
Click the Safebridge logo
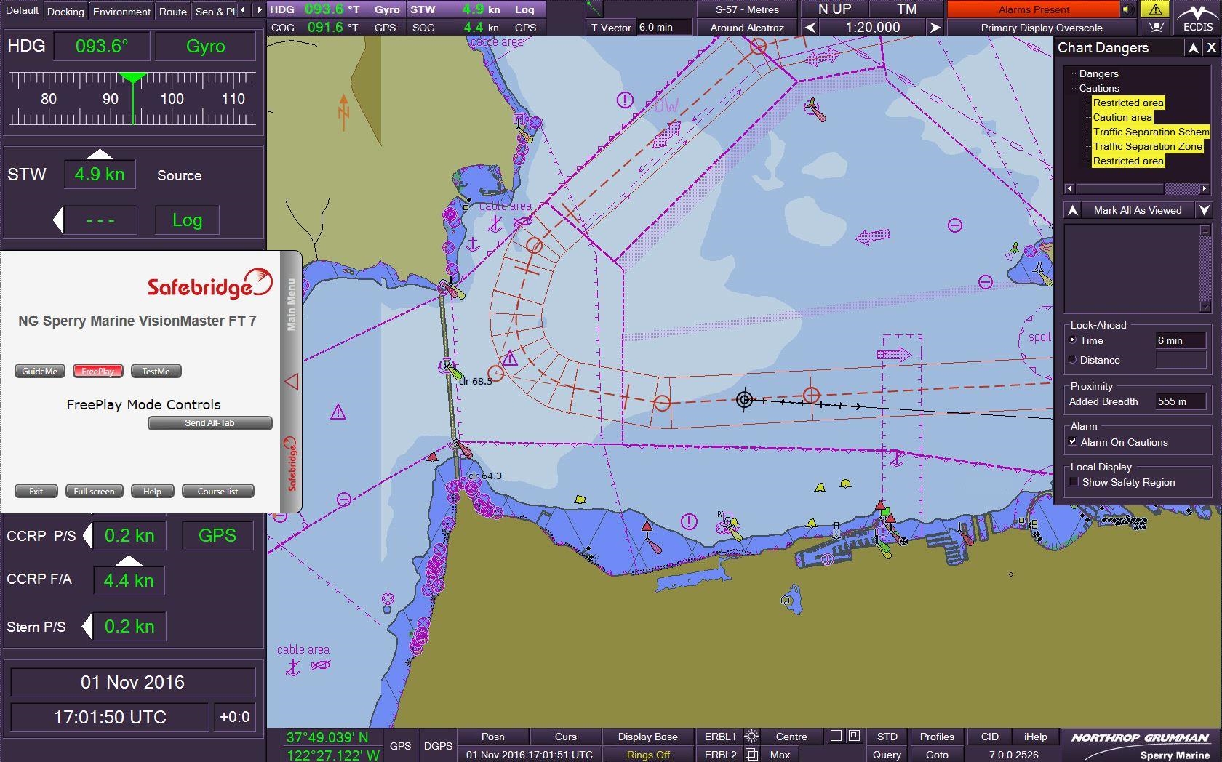point(210,284)
